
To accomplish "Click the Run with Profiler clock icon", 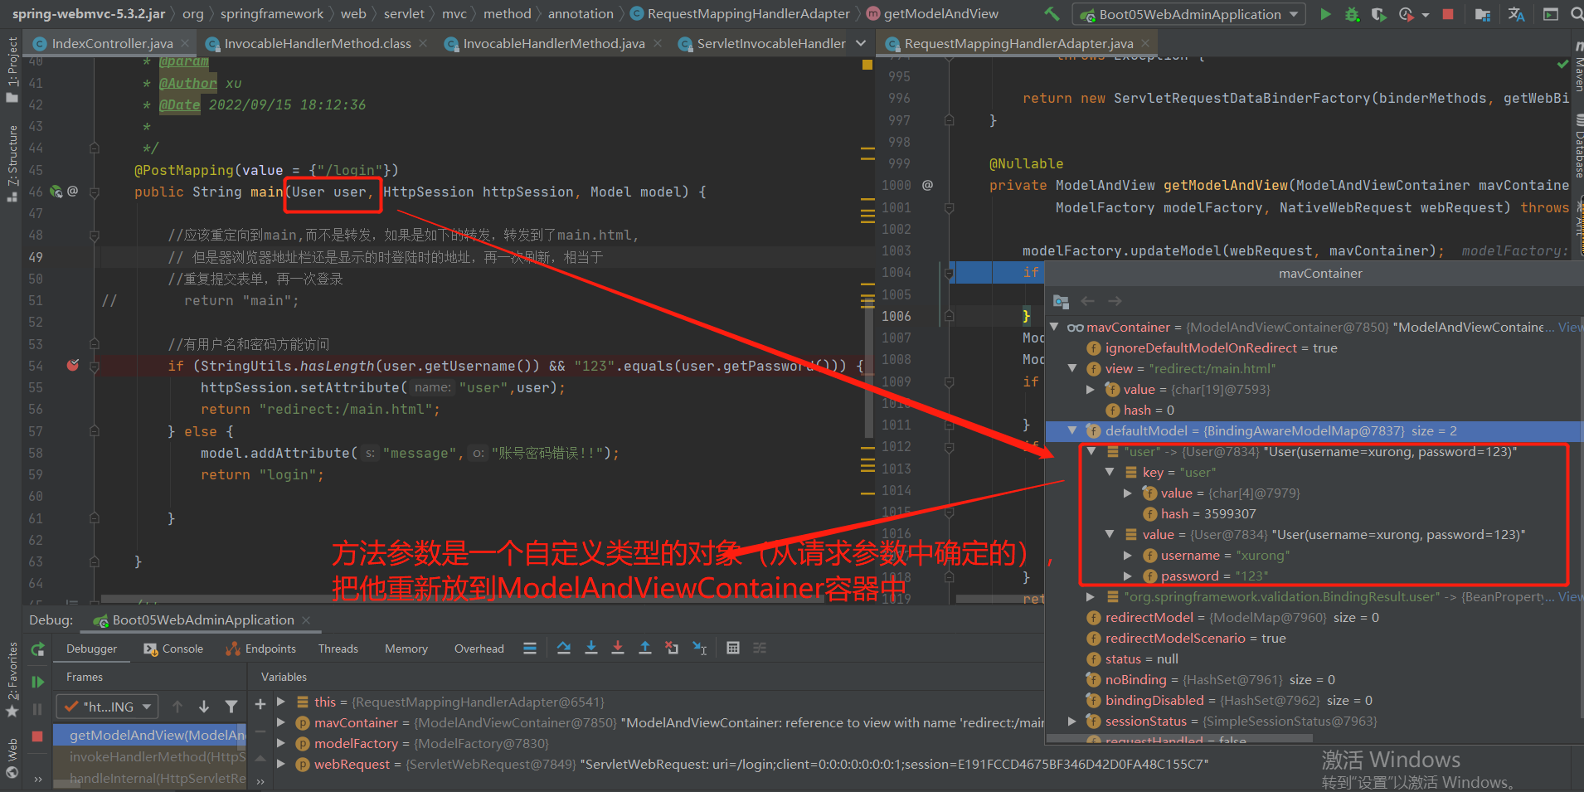I will pos(1406,14).
